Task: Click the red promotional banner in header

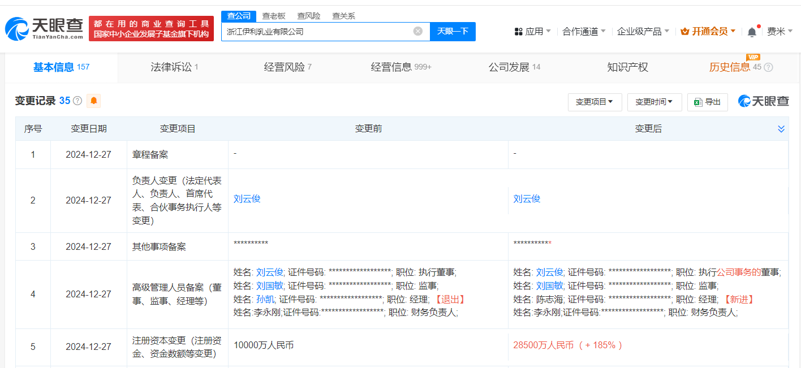Action: tap(151, 28)
